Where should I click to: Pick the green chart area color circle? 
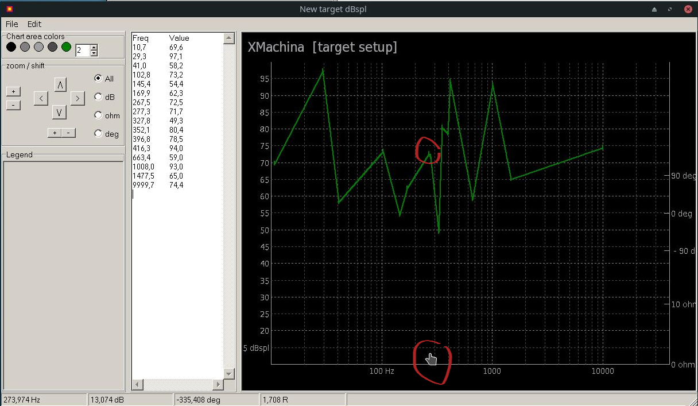(x=66, y=47)
